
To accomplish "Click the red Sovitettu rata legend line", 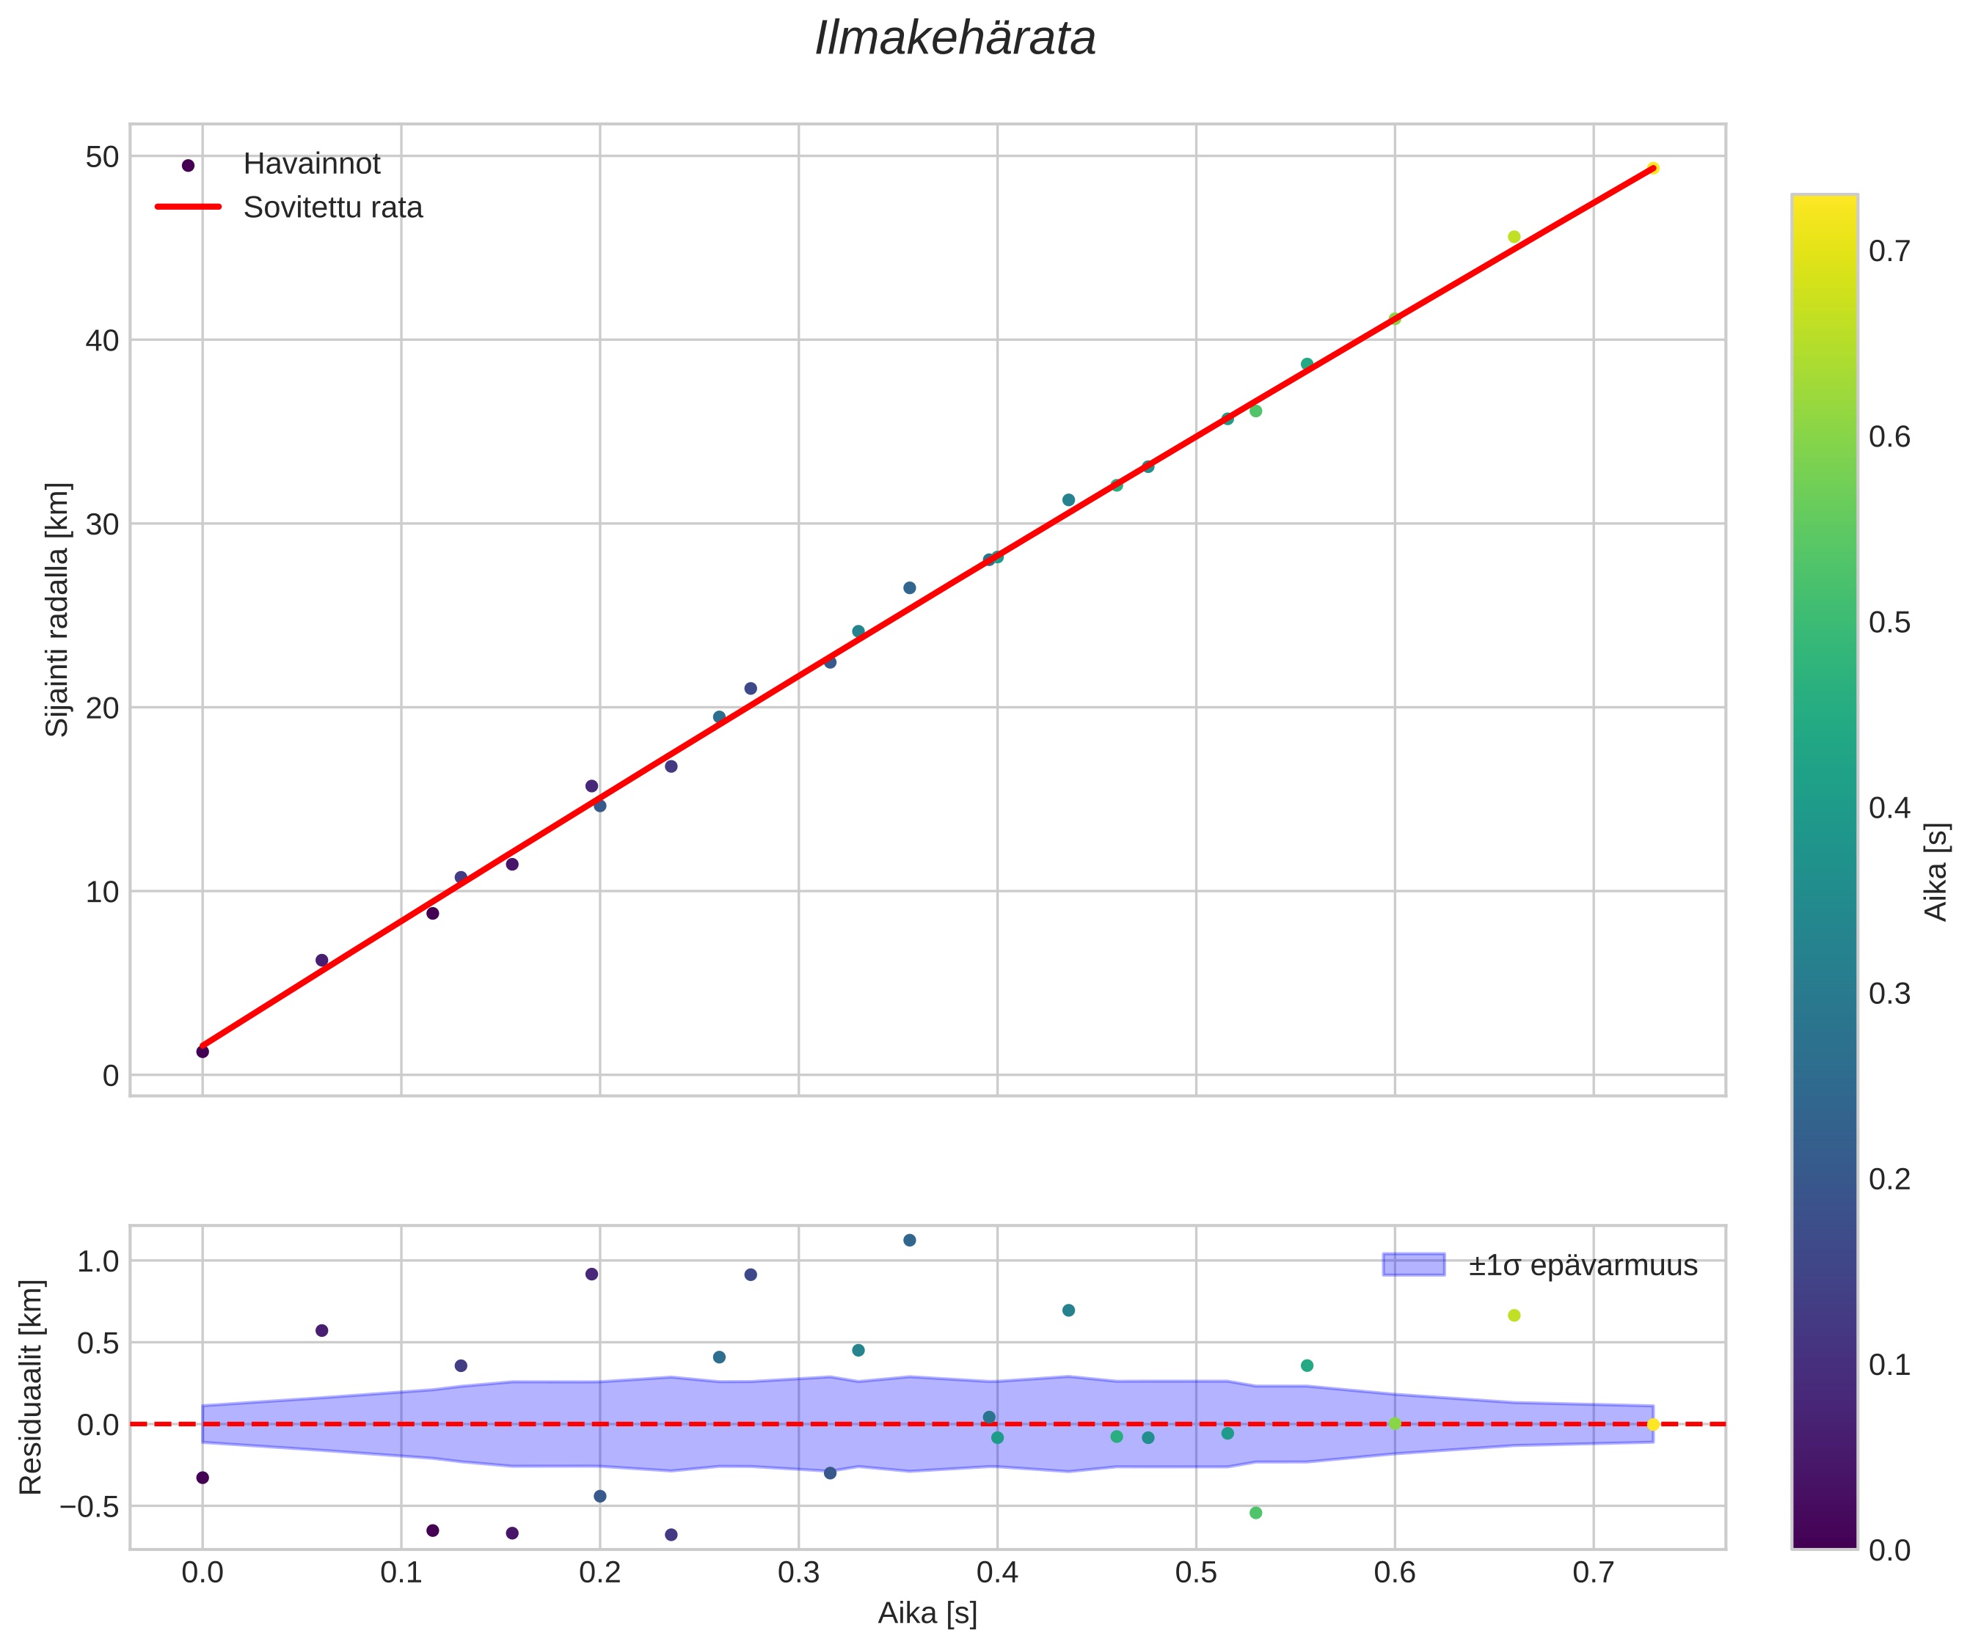I will click(x=188, y=208).
